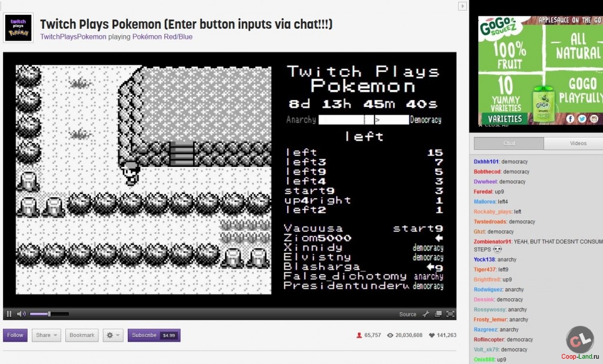Click chat username Twstedroads
The height and width of the screenshot is (364, 603).
491,222
